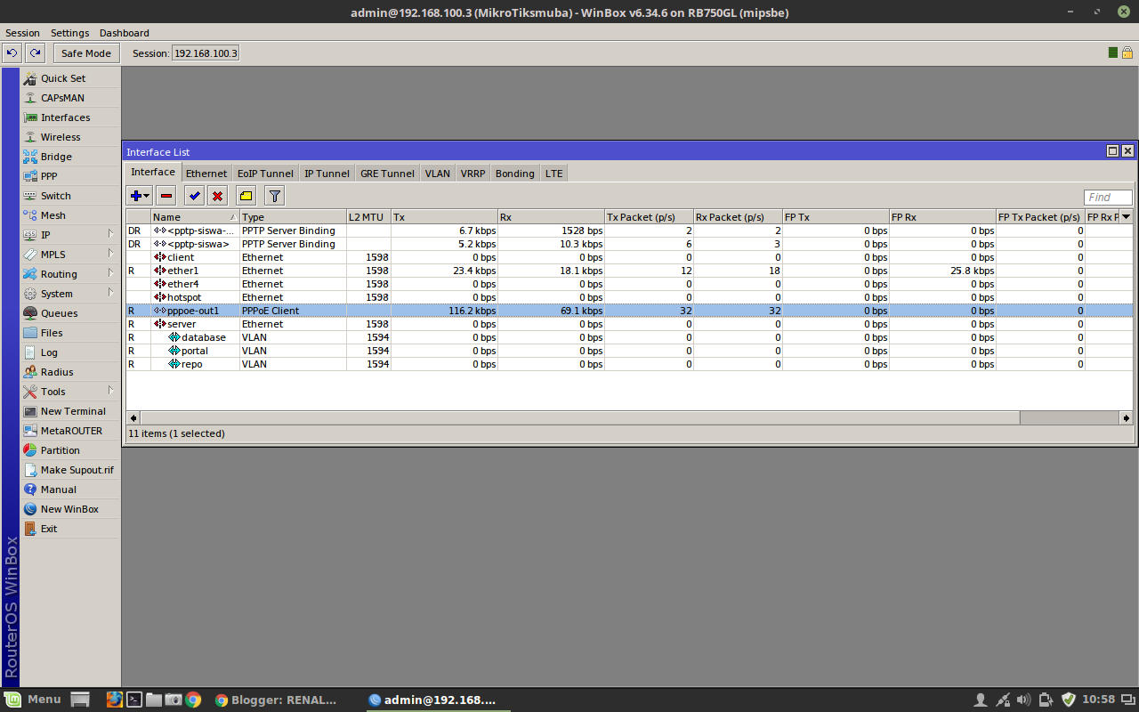This screenshot has width=1139, height=712.
Task: Switch to the GRE Tunnel tab
Action: 387,174
